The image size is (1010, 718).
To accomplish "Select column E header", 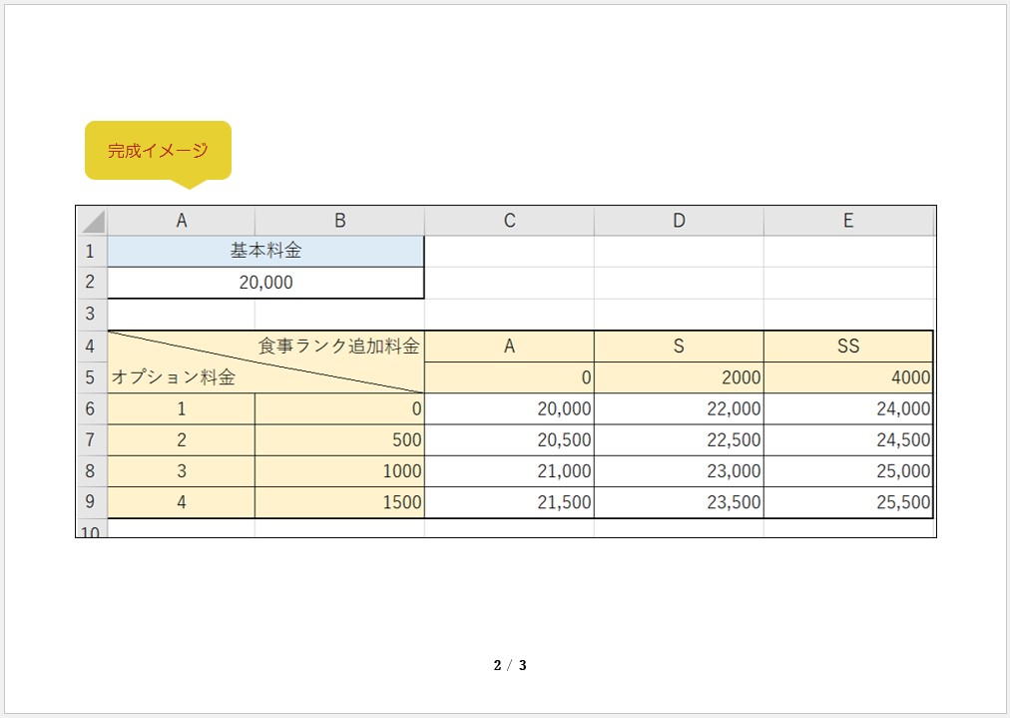I will (x=848, y=221).
